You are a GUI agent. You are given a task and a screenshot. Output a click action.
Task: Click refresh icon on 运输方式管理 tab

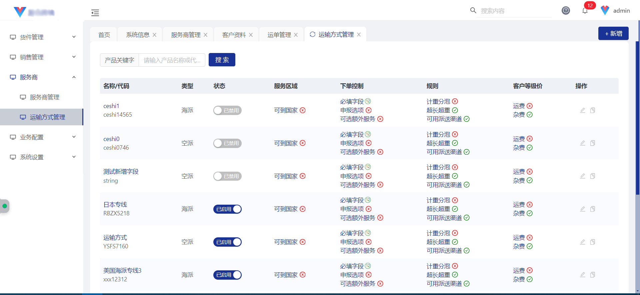pyautogui.click(x=312, y=34)
